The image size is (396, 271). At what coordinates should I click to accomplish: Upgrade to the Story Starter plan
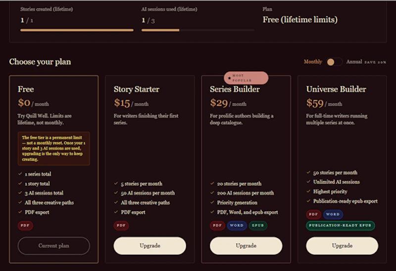[x=150, y=245]
